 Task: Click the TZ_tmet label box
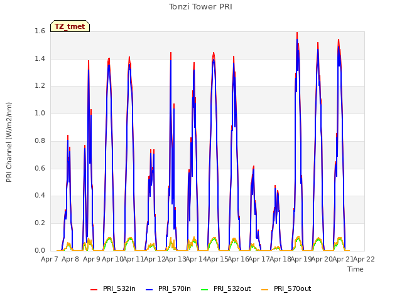pos(70,26)
